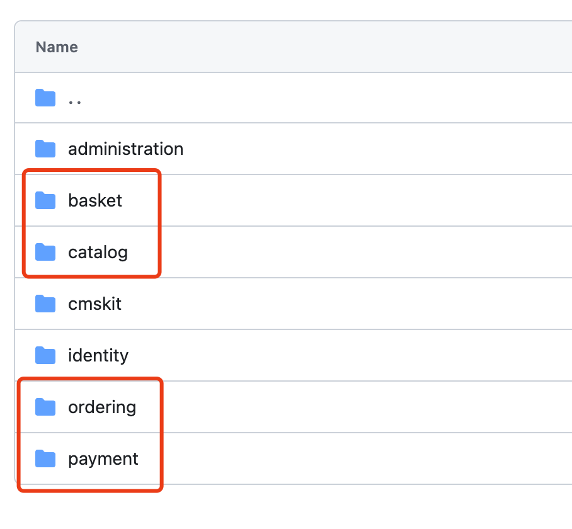The height and width of the screenshot is (529, 572).
Task: Open the basket folder name link
Action: (95, 201)
